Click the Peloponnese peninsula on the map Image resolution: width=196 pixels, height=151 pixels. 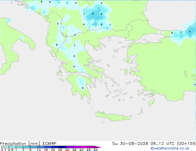80,86
